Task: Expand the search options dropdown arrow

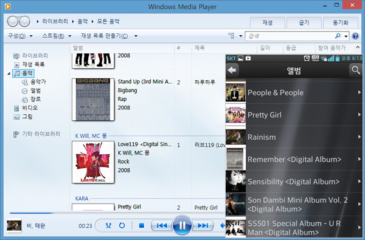Action: (346, 36)
